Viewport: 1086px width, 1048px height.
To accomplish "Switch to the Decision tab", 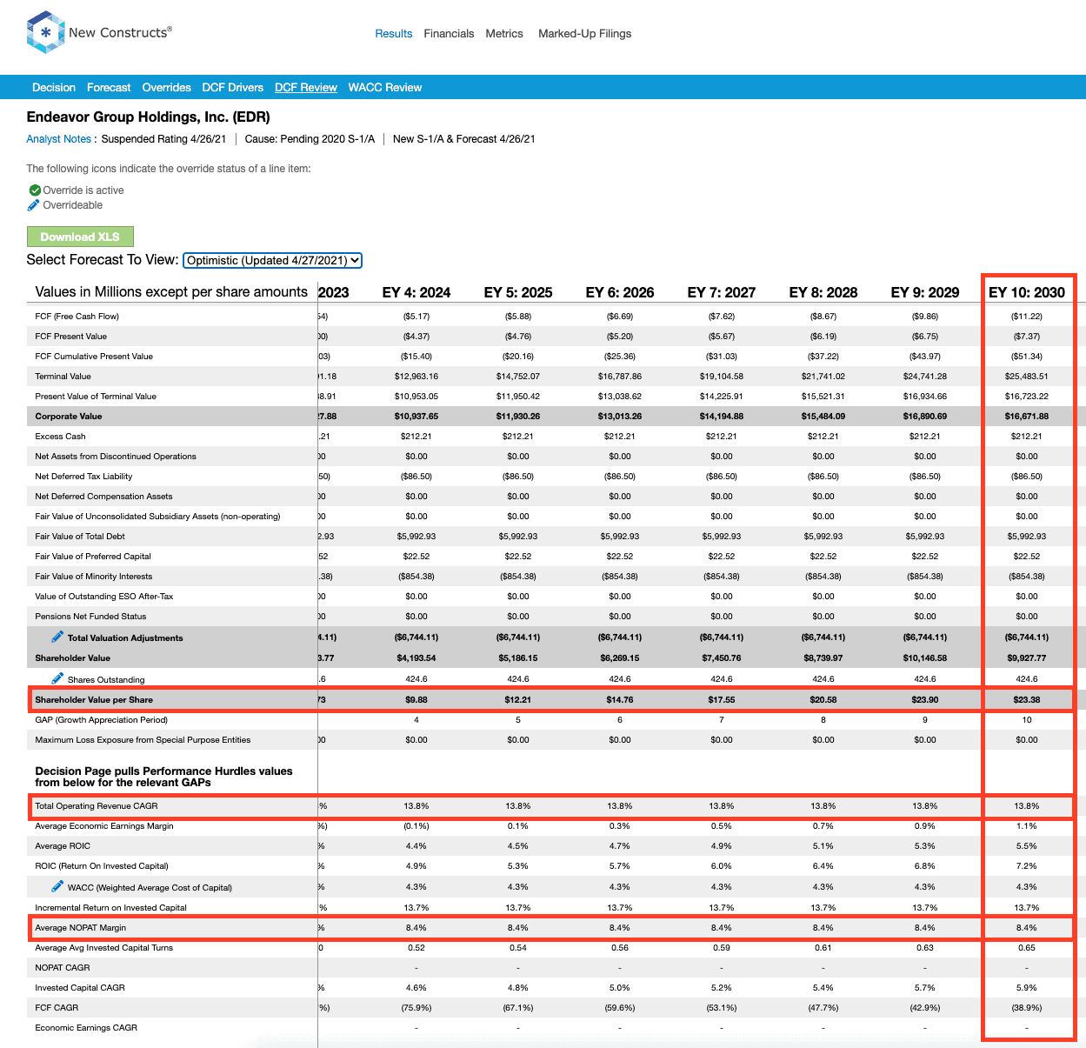I will coord(54,88).
